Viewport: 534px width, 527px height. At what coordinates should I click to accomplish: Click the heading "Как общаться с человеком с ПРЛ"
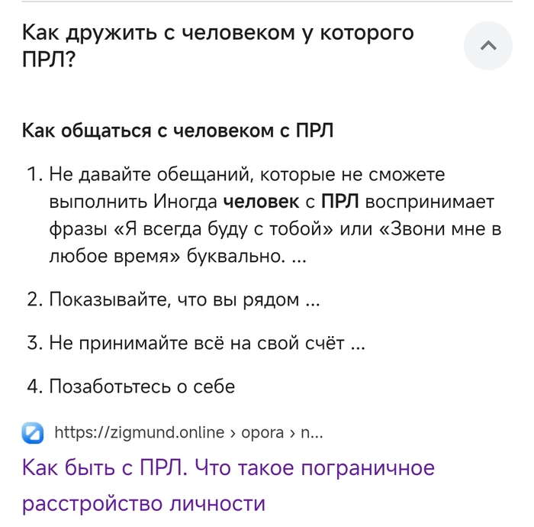pyautogui.click(x=178, y=131)
